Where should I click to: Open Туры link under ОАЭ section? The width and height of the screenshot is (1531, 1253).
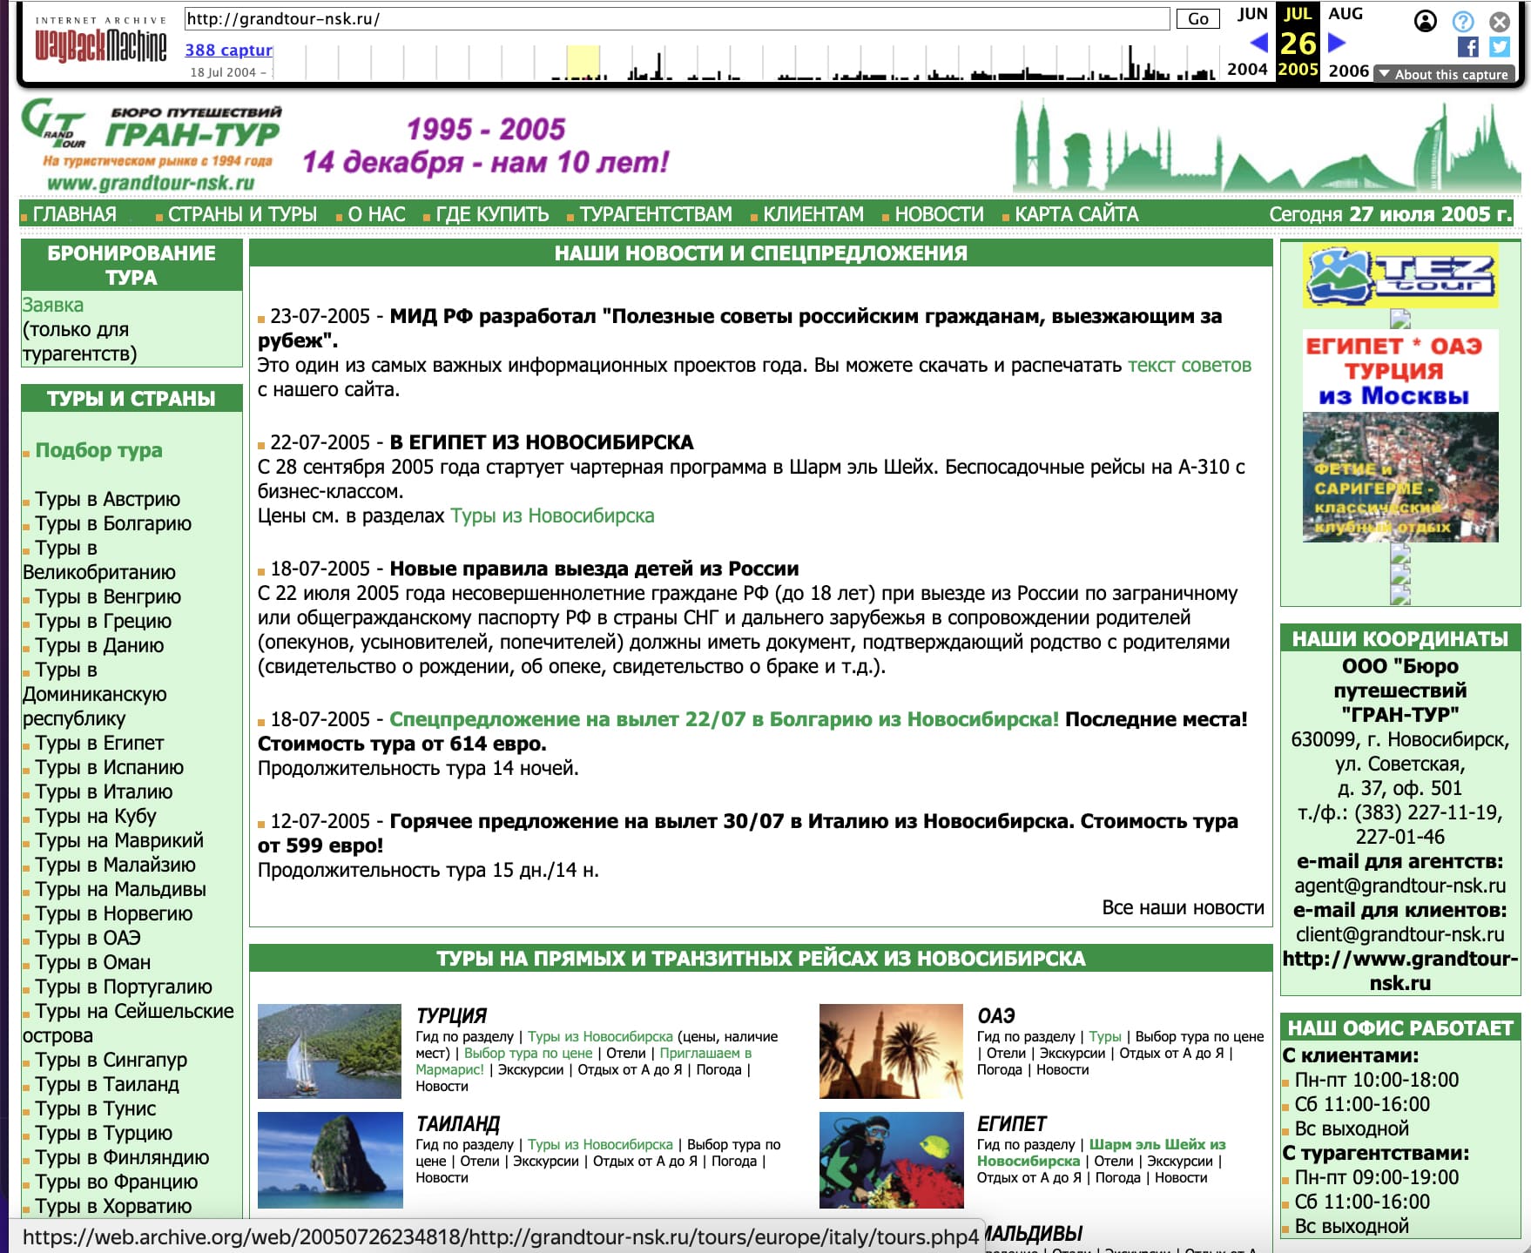coord(1105,1036)
